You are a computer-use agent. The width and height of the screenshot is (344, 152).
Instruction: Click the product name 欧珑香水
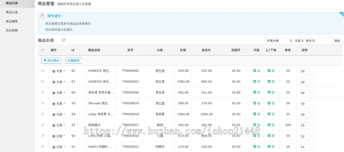click(94, 125)
